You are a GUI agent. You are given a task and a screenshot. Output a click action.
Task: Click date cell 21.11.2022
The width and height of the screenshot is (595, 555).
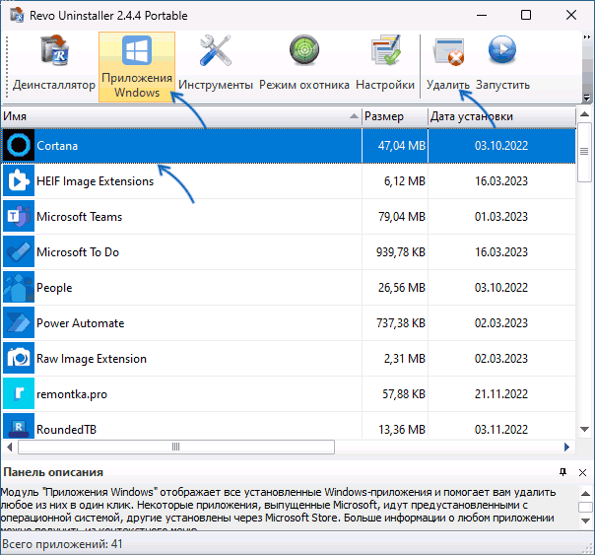[x=500, y=394]
